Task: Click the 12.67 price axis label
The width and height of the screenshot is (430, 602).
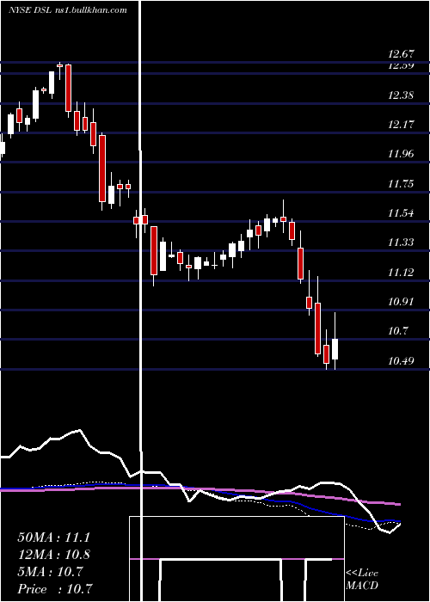Action: click(401, 54)
